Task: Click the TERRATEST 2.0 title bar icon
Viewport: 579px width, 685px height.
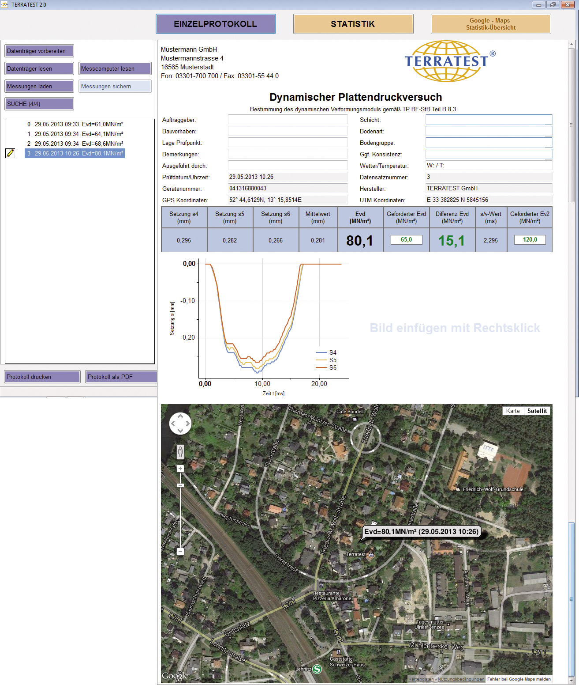Action: (x=4, y=4)
